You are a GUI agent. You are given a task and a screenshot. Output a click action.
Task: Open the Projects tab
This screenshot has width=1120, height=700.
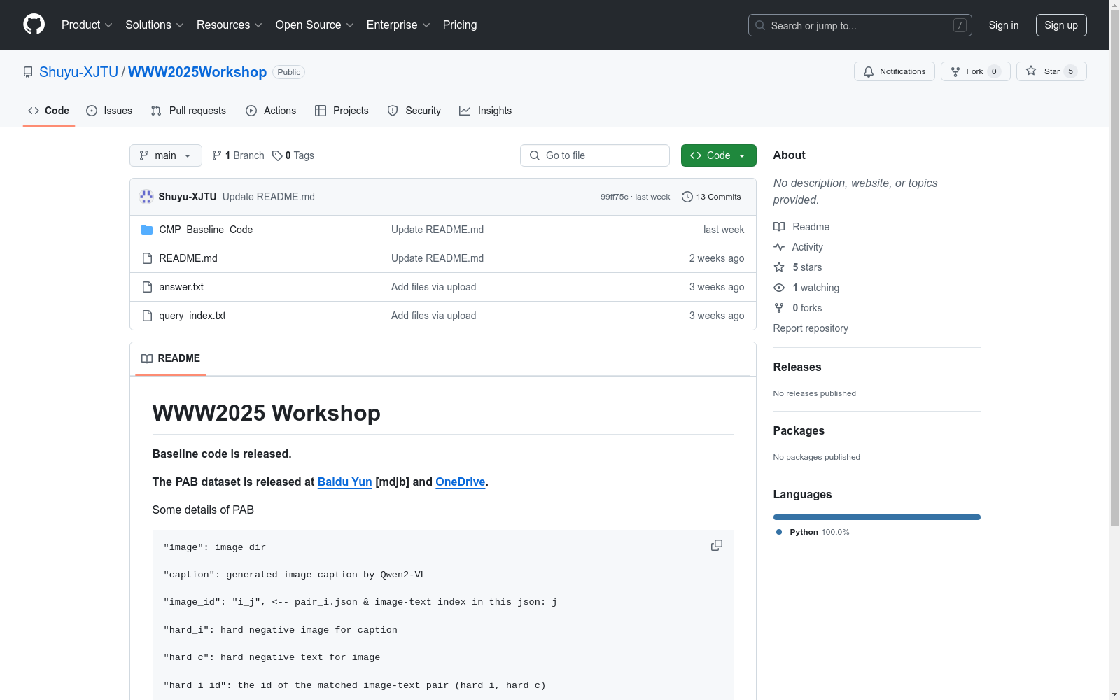coord(342,111)
